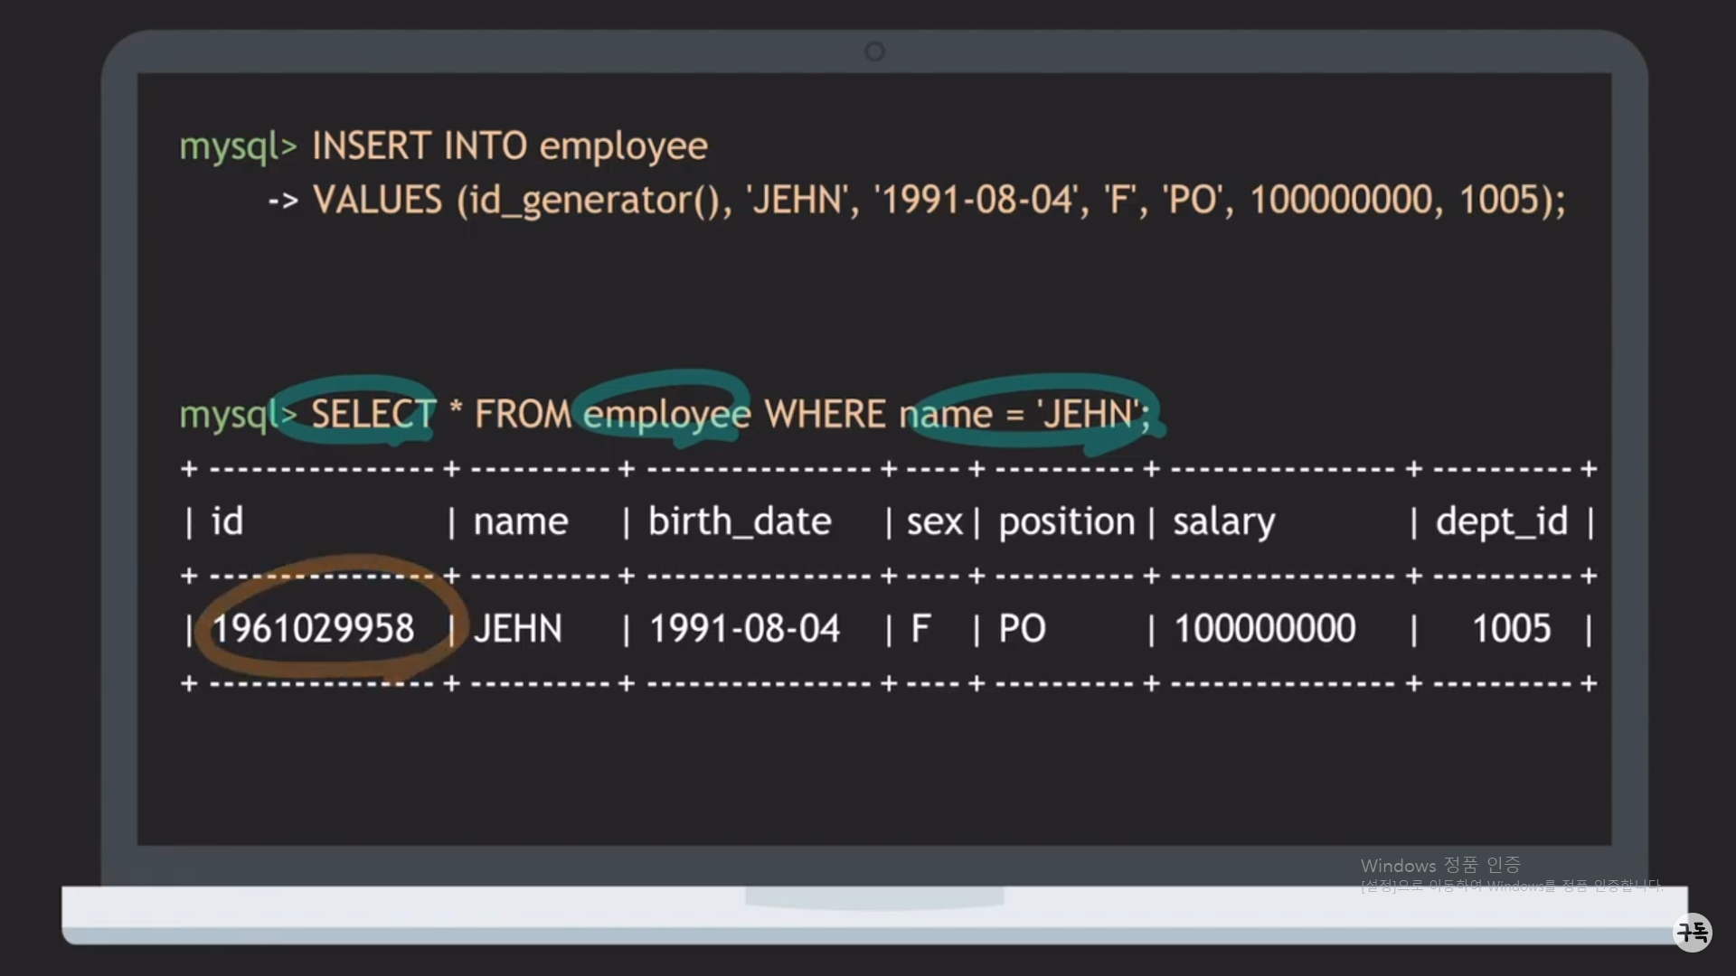Image resolution: width=1736 pixels, height=976 pixels.
Task: Click the dept_id value 1005 in result row
Action: tap(1511, 628)
